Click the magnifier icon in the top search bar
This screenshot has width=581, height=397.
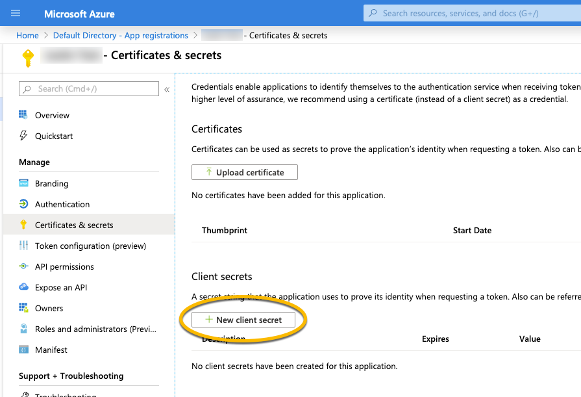tap(373, 14)
